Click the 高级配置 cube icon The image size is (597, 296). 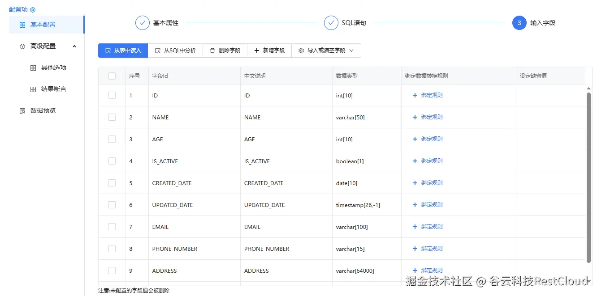pos(22,47)
